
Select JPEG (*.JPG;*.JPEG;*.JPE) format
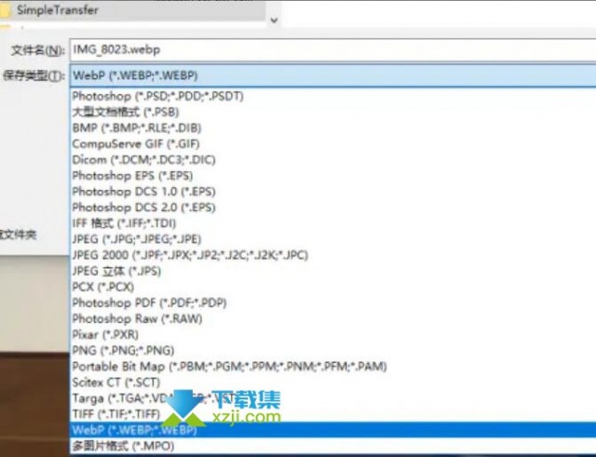[x=333, y=239]
